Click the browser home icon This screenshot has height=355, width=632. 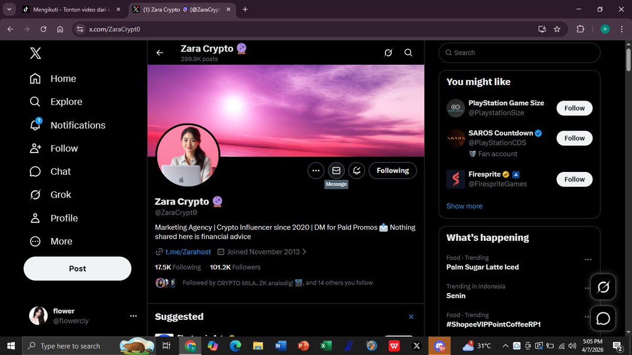click(60, 29)
